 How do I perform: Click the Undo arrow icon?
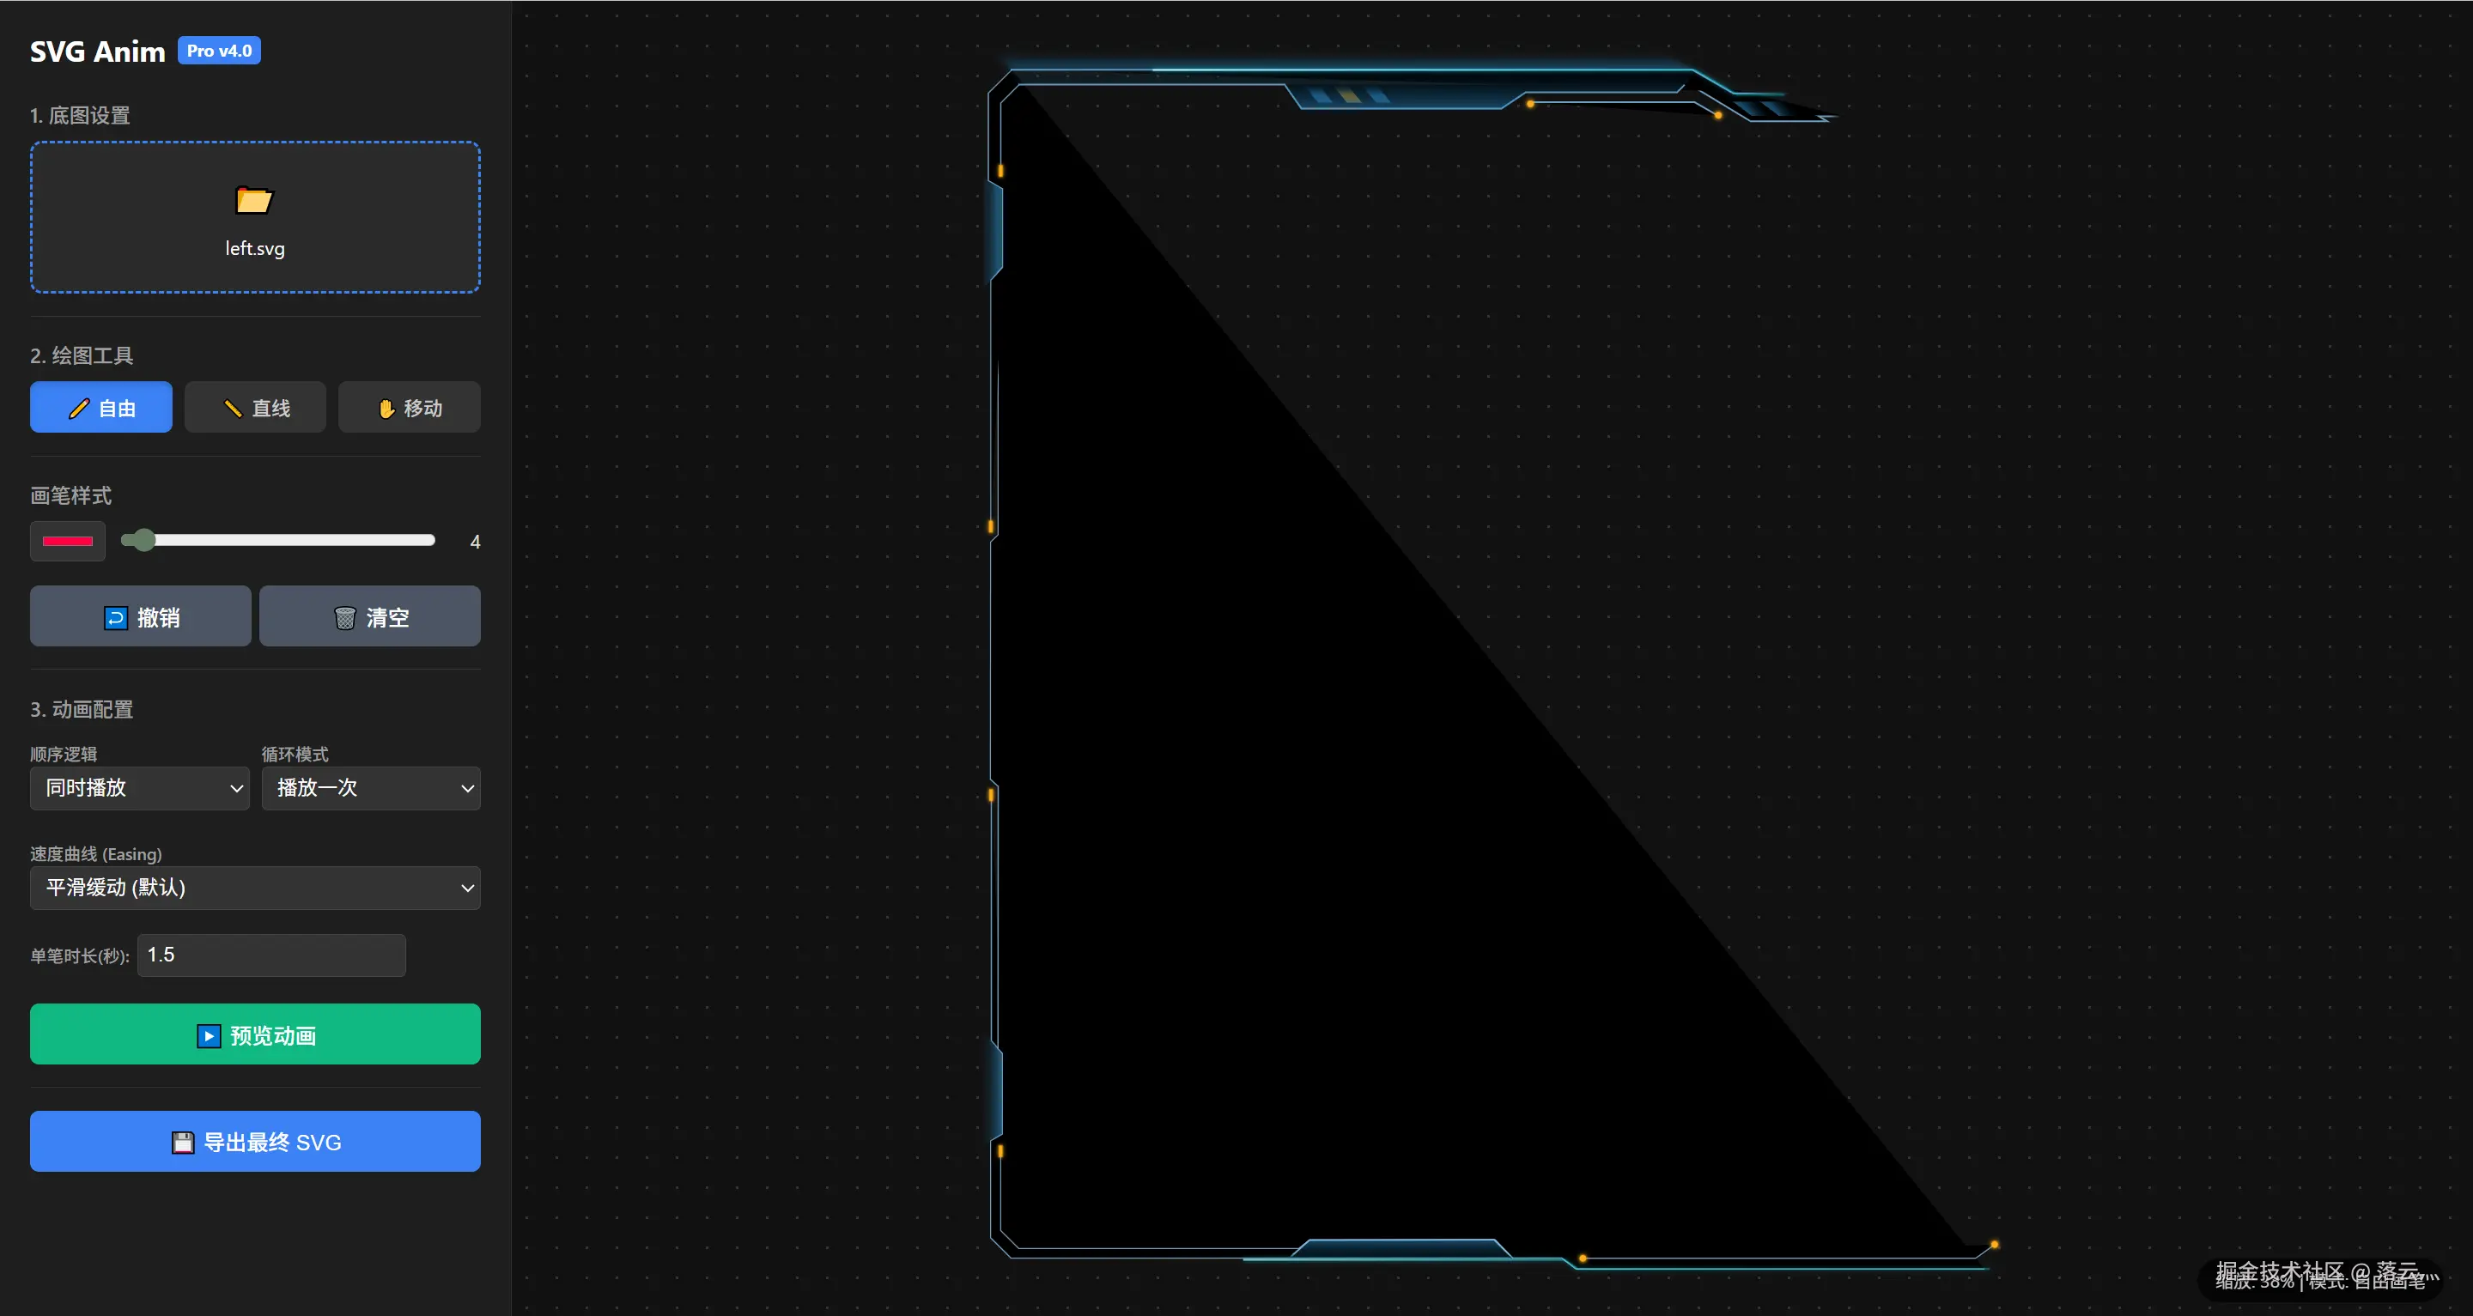pyautogui.click(x=115, y=618)
